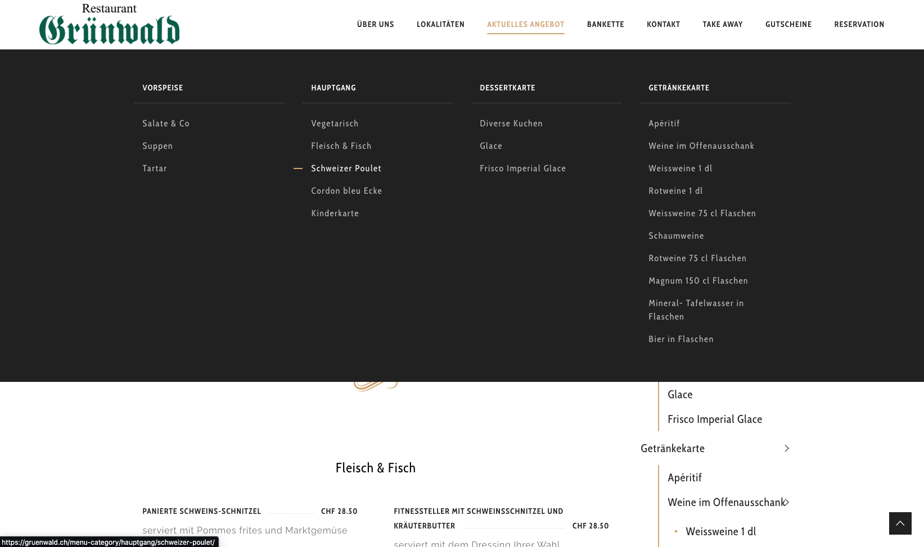Open the Über Uns menu item
This screenshot has height=547, width=924.
375,24
